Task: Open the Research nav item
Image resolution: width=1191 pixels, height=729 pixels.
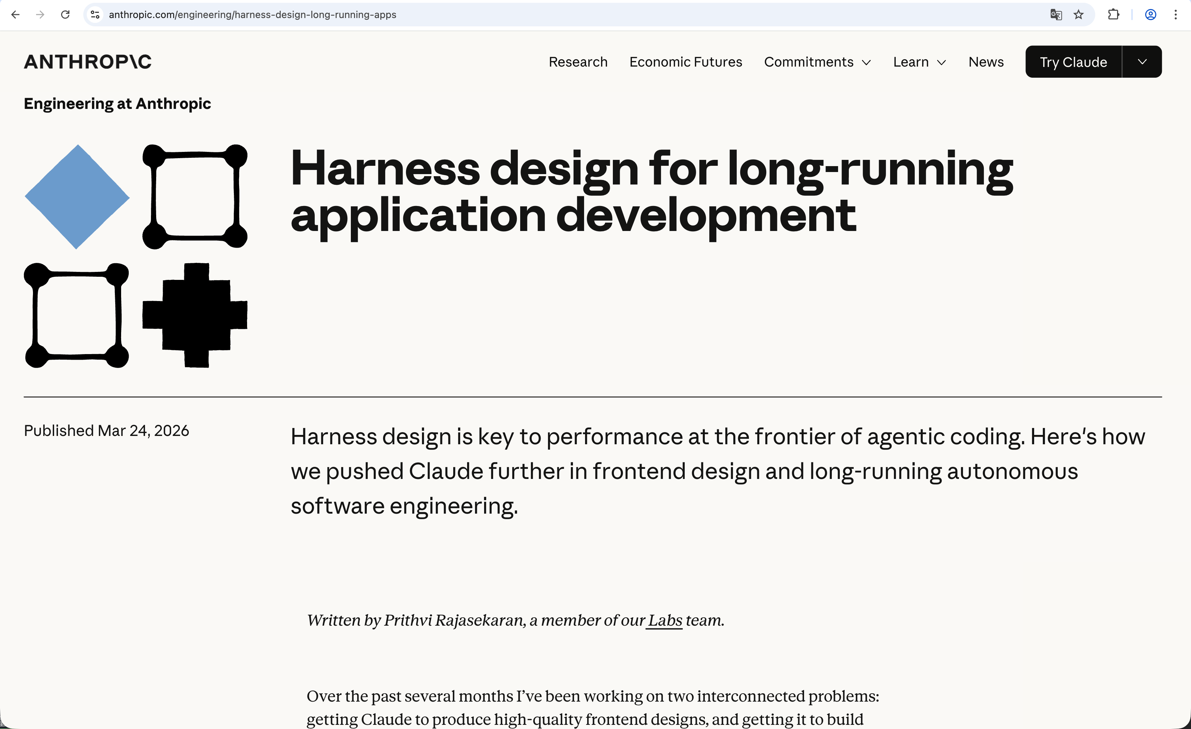Action: coord(577,62)
